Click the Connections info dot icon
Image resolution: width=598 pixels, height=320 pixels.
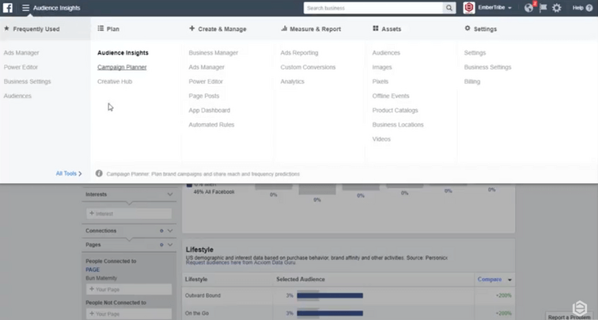(161, 231)
